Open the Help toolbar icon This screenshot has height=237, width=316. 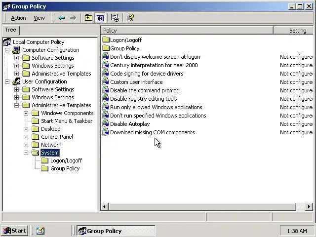point(130,18)
